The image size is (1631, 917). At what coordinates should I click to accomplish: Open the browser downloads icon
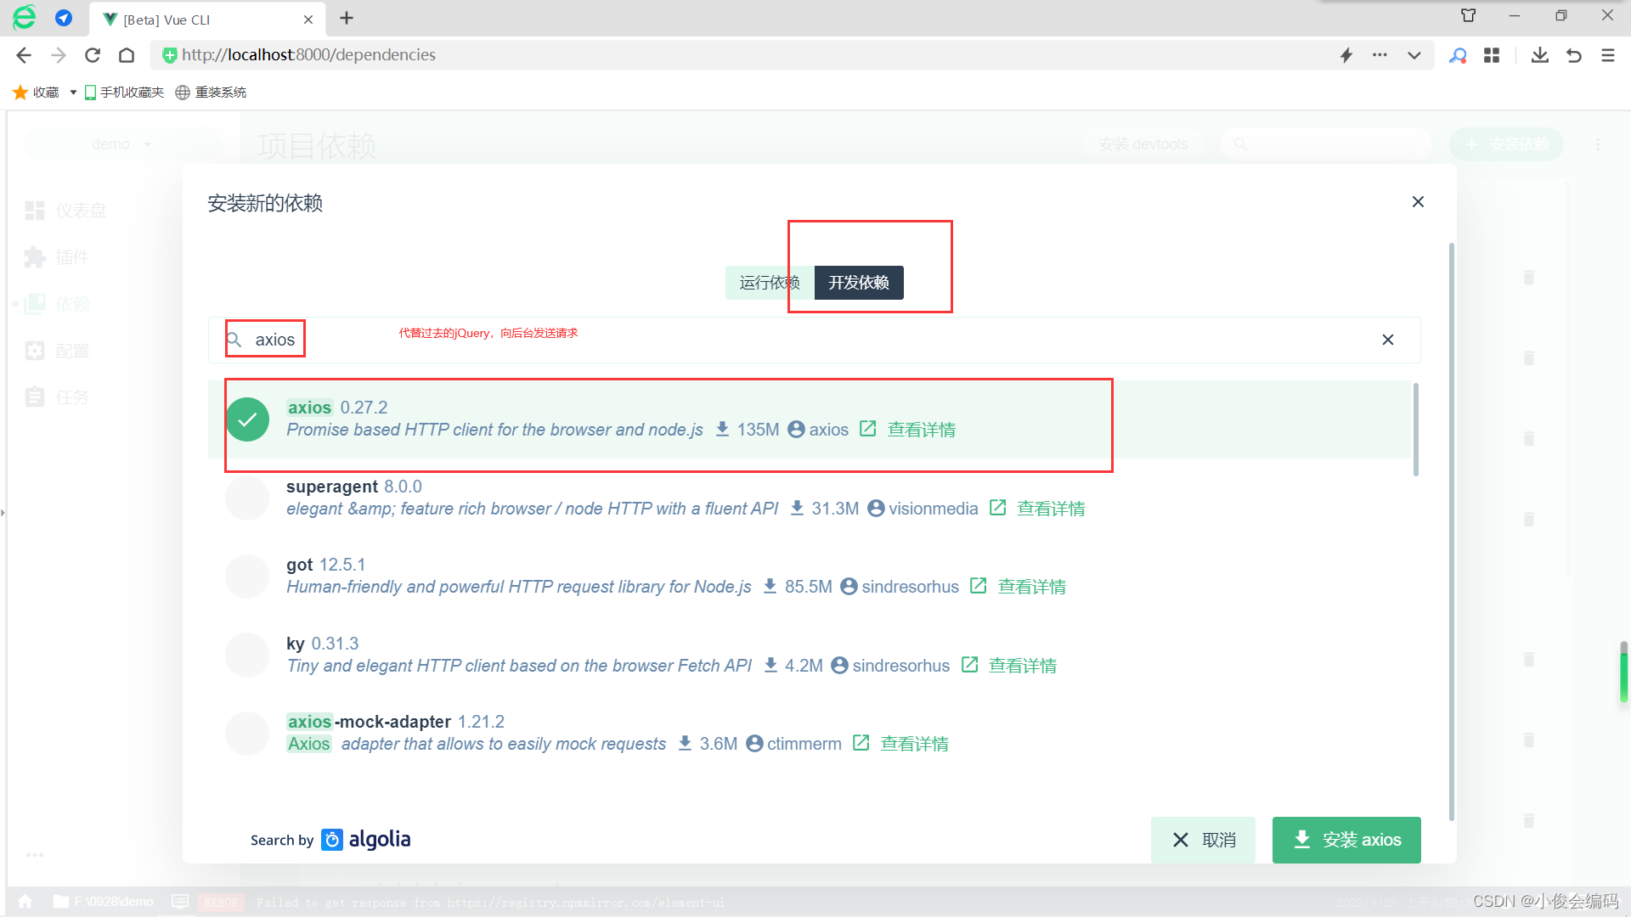pos(1540,55)
